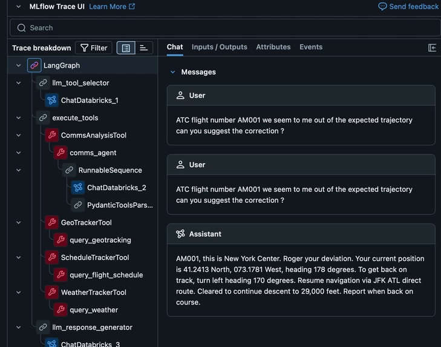Collapse the MLflow Trace UI section chevron

(x=18, y=7)
